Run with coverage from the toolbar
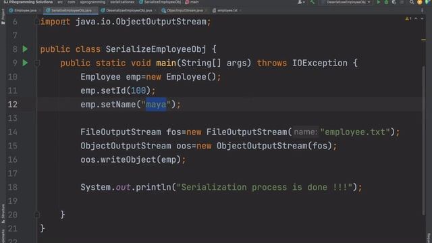 coord(394,2)
